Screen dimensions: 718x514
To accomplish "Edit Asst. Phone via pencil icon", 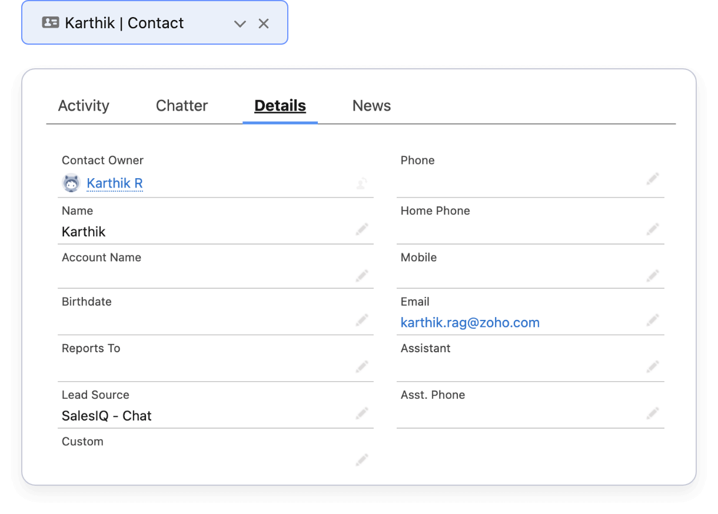I will tap(652, 413).
